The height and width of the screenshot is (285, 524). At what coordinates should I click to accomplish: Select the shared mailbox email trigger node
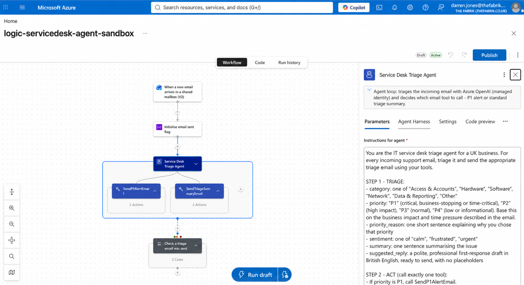[178, 92]
